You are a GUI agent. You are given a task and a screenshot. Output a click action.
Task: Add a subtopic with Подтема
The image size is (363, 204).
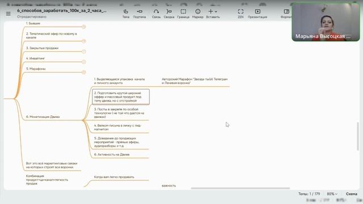point(140,14)
